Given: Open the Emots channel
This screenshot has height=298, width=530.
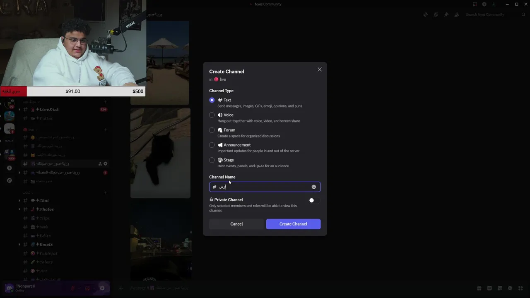Looking at the screenshot, I should point(65,245).
